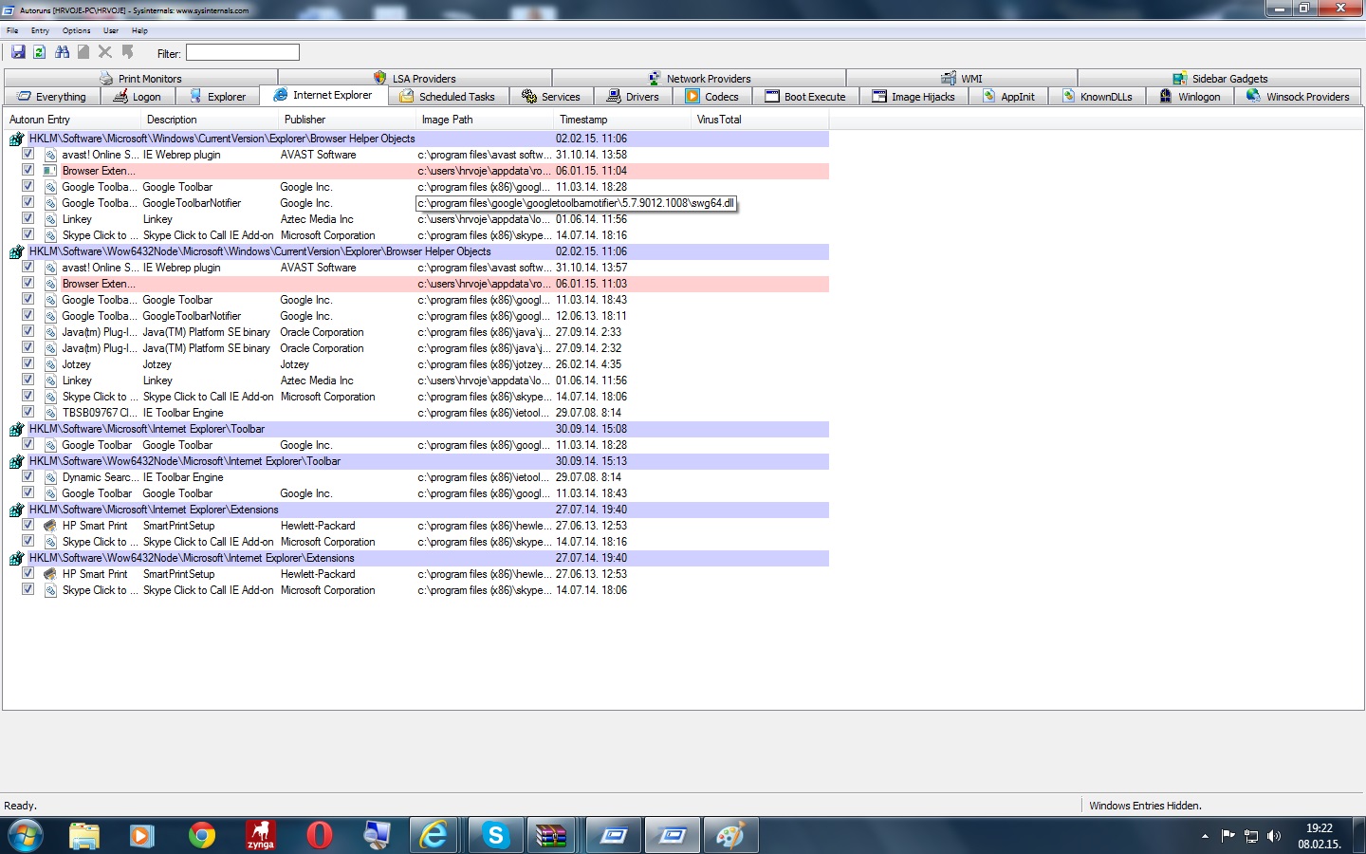Uncheck Browser Exten entry timestamped 11:03
The width and height of the screenshot is (1366, 854).
coord(28,283)
